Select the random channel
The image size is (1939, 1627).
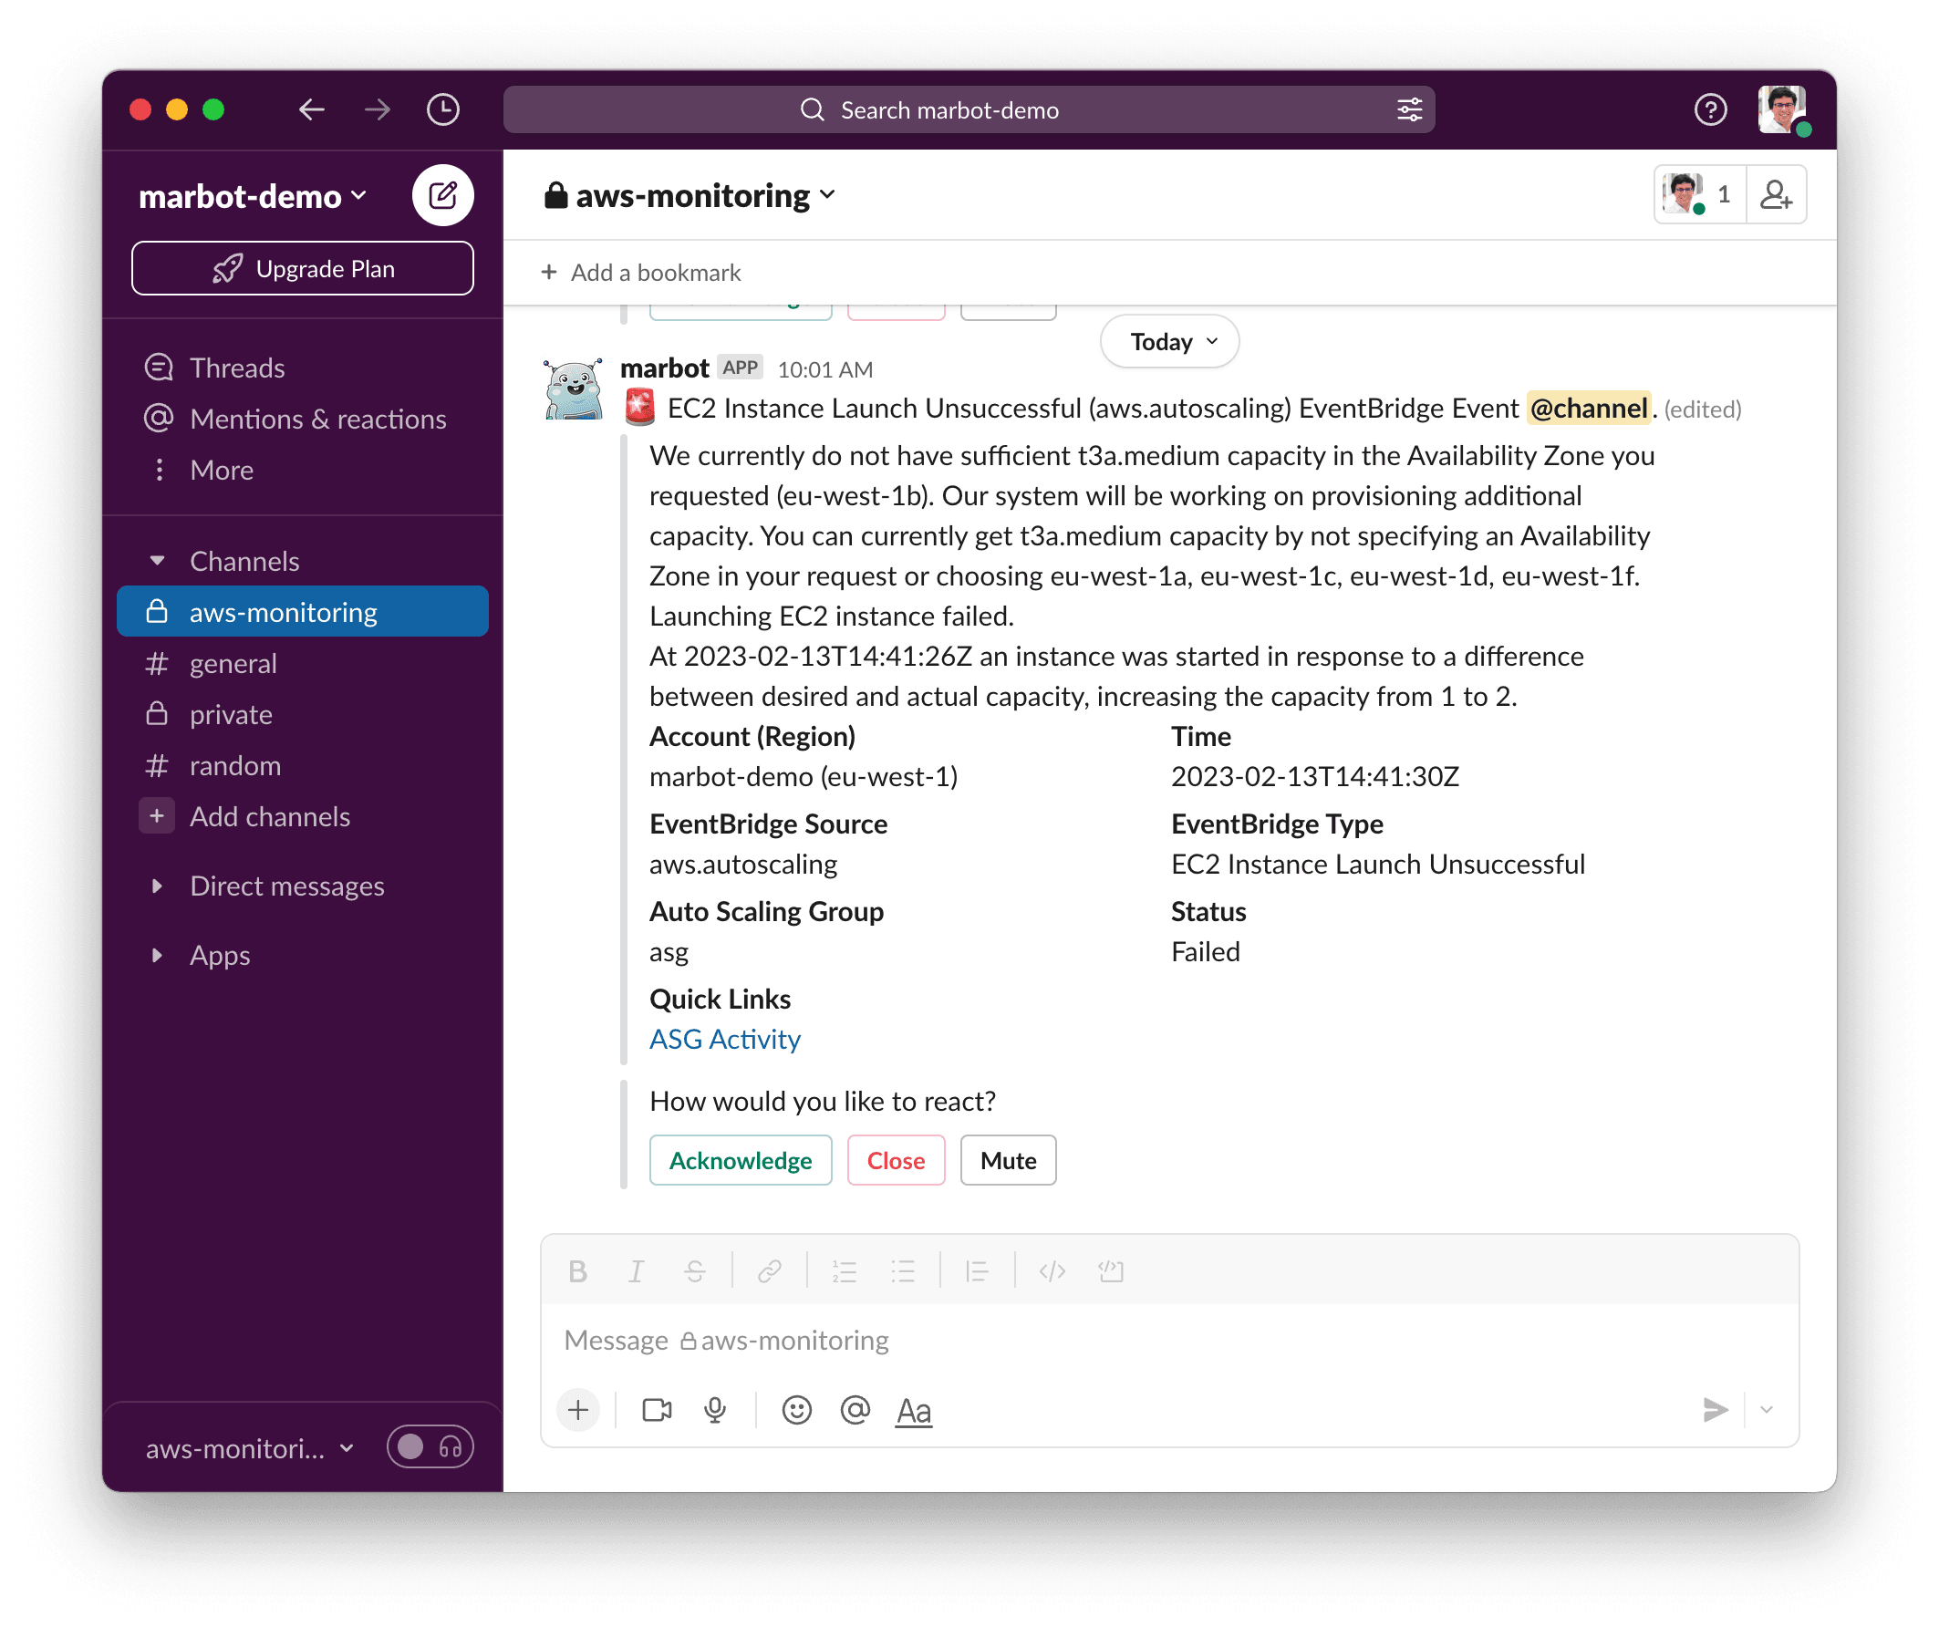click(x=302, y=764)
